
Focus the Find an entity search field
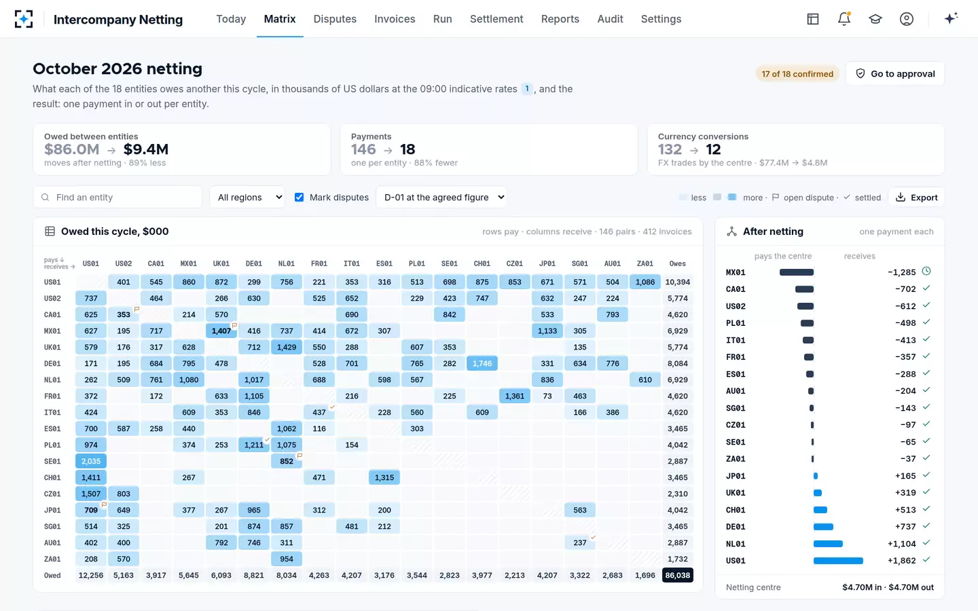pyautogui.click(x=117, y=198)
